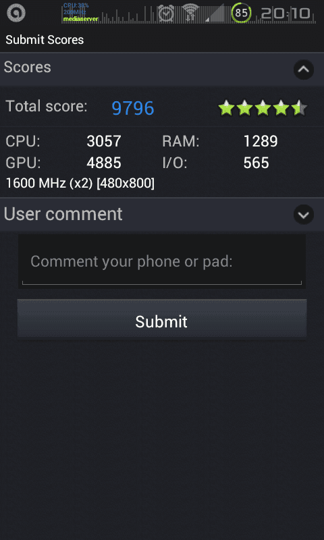
Task: Expand the User comment chevron
Action: click(303, 215)
